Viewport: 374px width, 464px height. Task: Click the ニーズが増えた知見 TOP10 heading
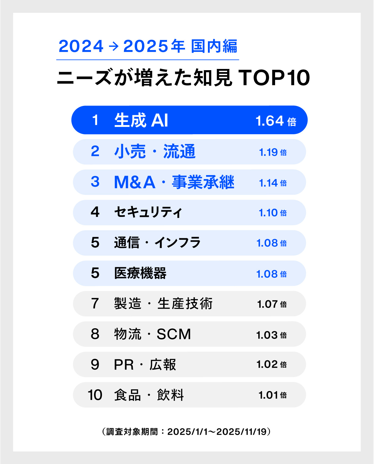183,77
